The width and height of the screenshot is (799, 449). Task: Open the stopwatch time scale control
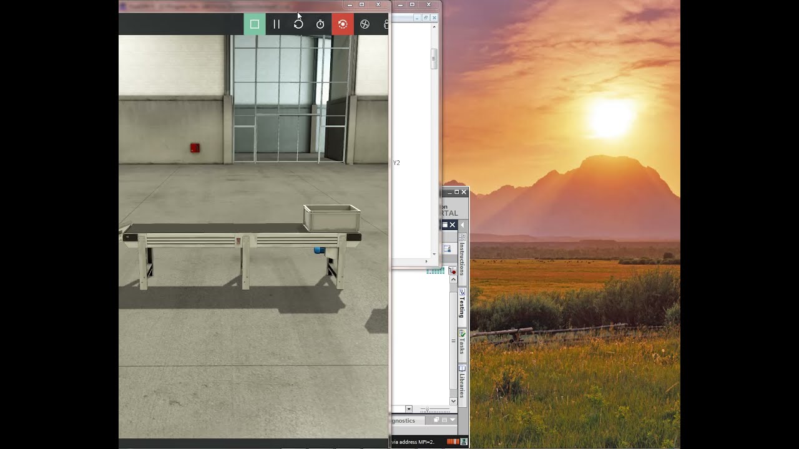320,24
